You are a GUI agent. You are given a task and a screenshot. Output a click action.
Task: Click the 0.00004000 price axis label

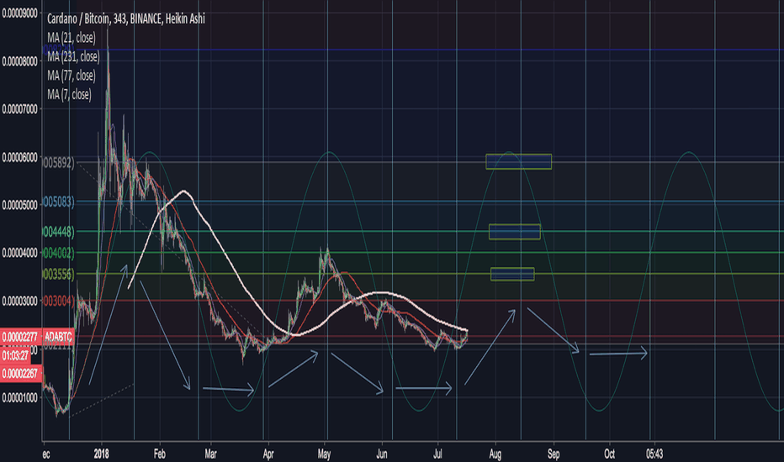[20, 253]
